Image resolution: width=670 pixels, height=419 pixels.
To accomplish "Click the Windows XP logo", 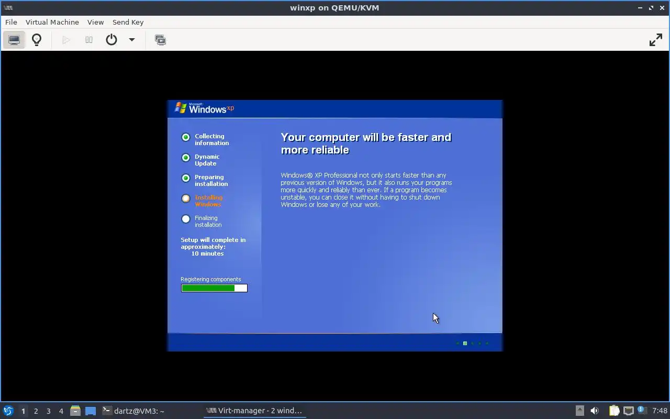I will tap(204, 108).
